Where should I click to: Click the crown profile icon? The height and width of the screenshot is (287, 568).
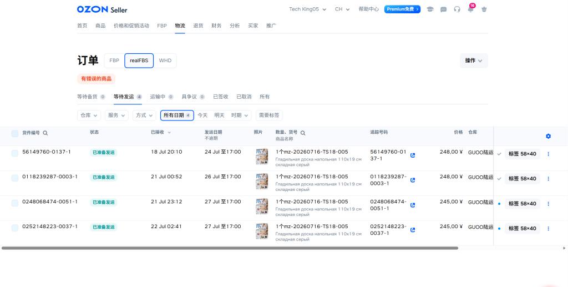[484, 9]
